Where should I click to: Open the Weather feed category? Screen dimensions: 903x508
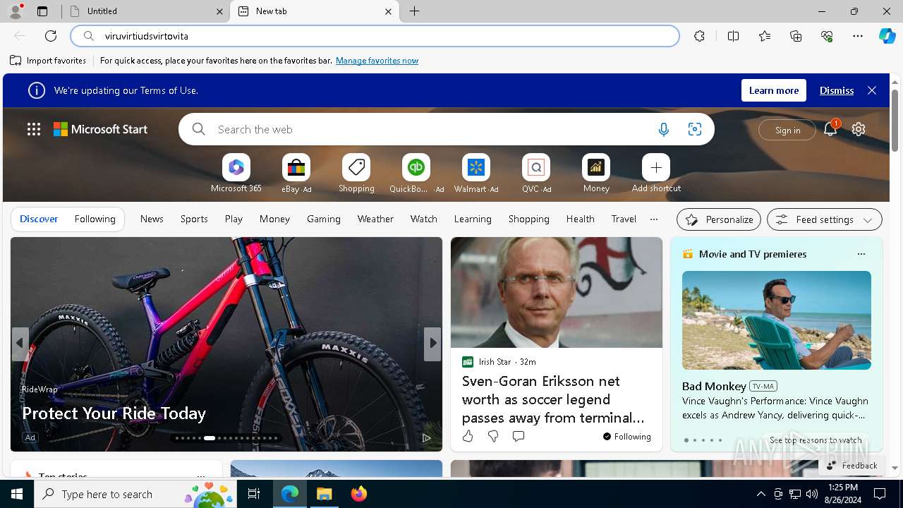375,219
